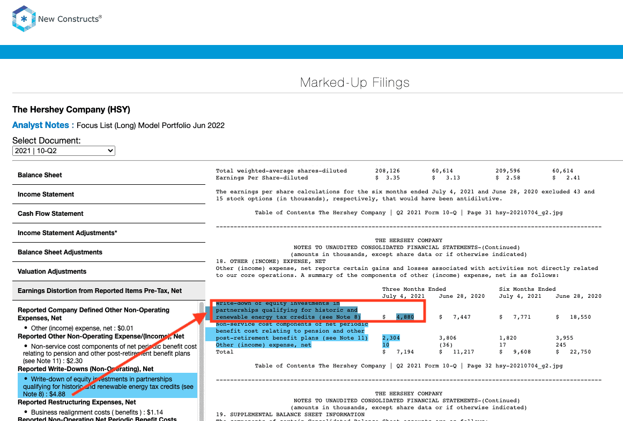
Task: Open the Select Document dropdown
Action: [x=64, y=151]
